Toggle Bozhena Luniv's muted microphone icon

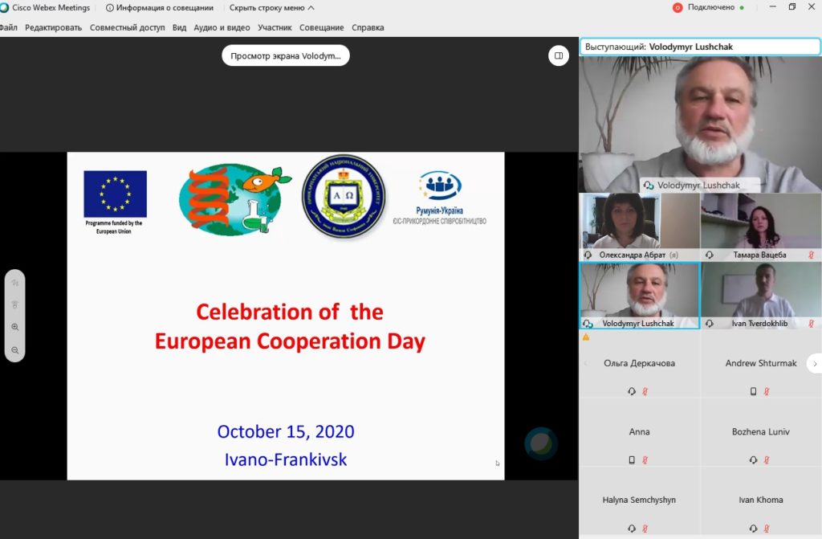767,460
